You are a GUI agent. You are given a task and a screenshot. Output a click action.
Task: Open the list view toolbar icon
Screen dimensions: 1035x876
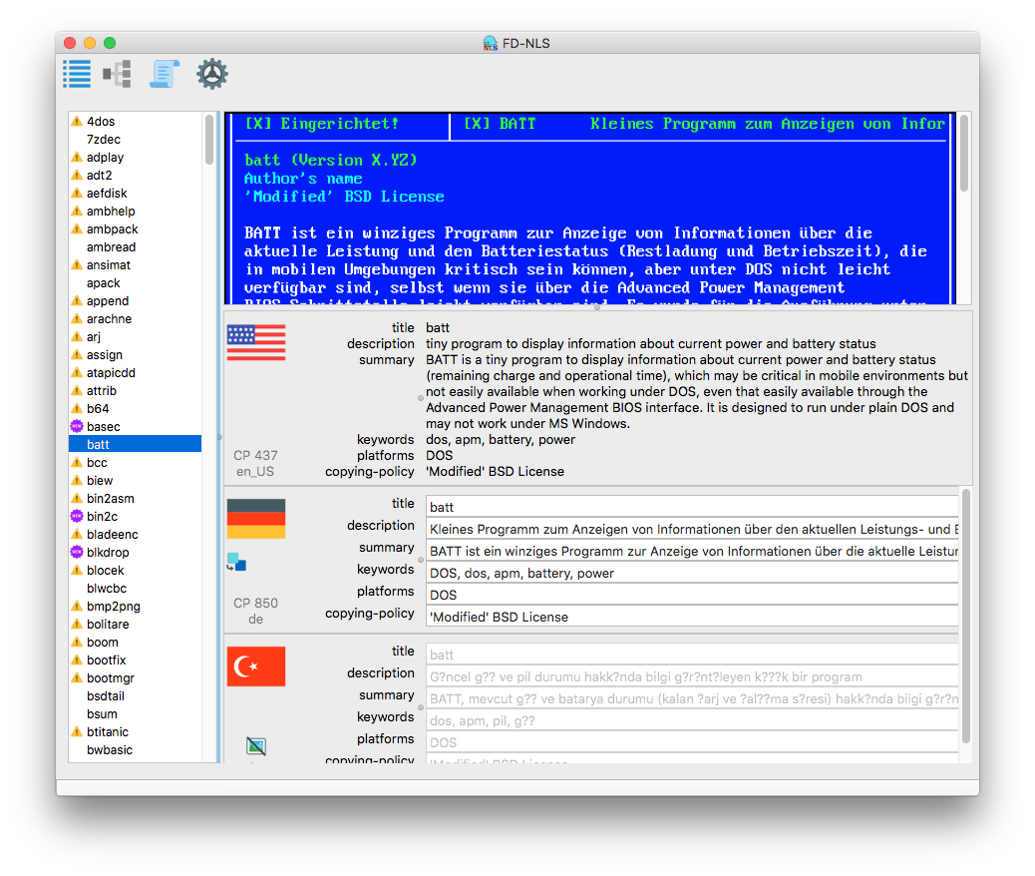tap(77, 74)
